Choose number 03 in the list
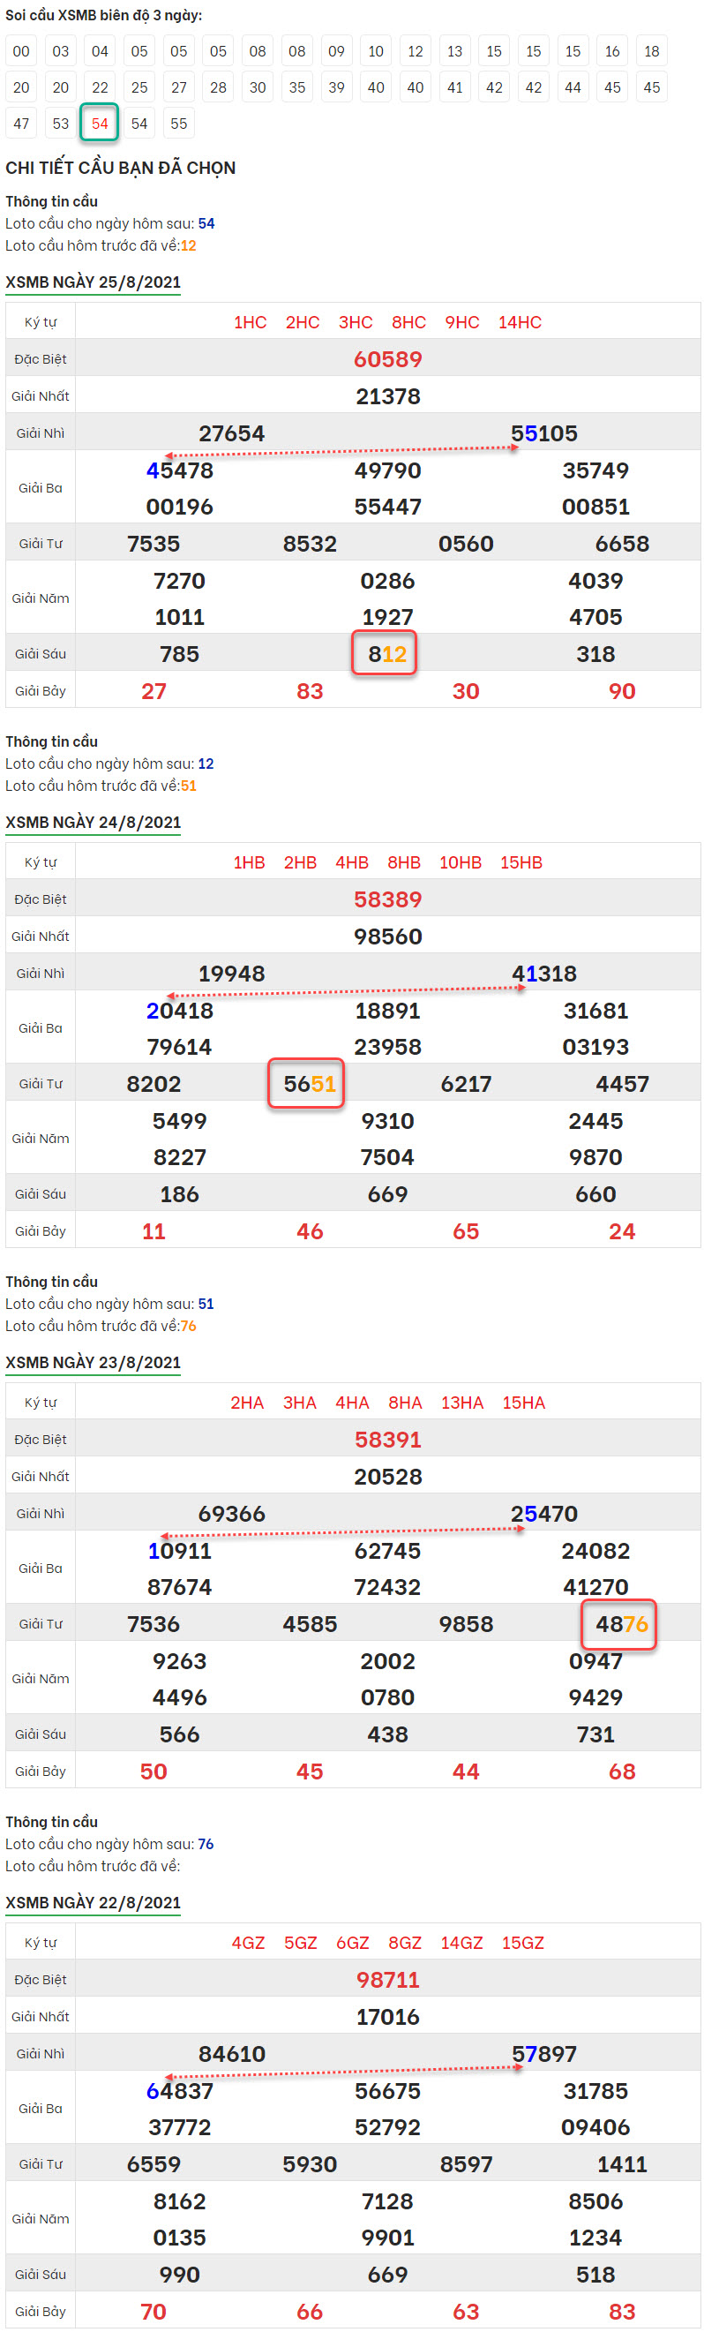704x2332 pixels. pyautogui.click(x=61, y=51)
